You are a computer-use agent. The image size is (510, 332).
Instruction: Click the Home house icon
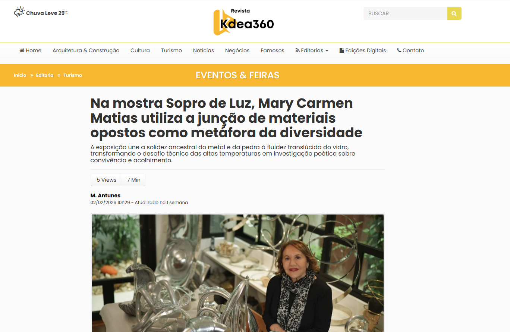[22, 50]
